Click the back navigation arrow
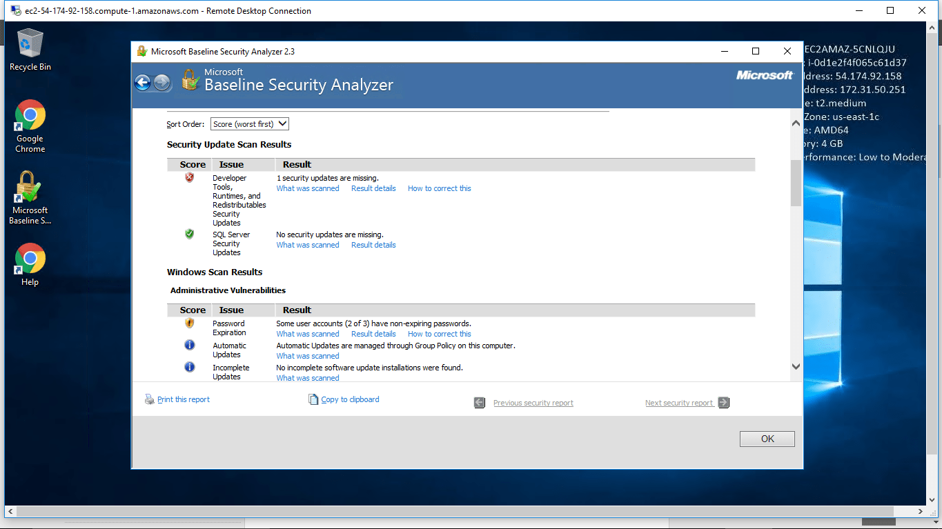The width and height of the screenshot is (942, 529). [143, 82]
